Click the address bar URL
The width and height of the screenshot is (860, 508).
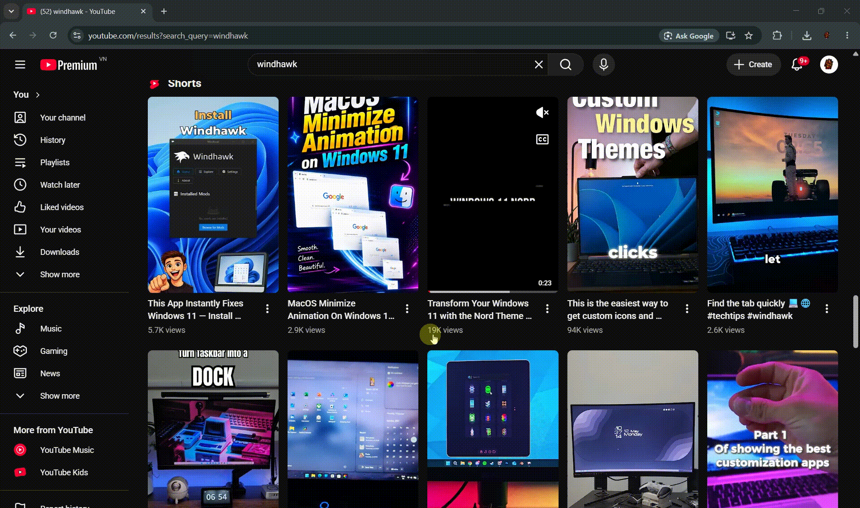[x=168, y=36]
